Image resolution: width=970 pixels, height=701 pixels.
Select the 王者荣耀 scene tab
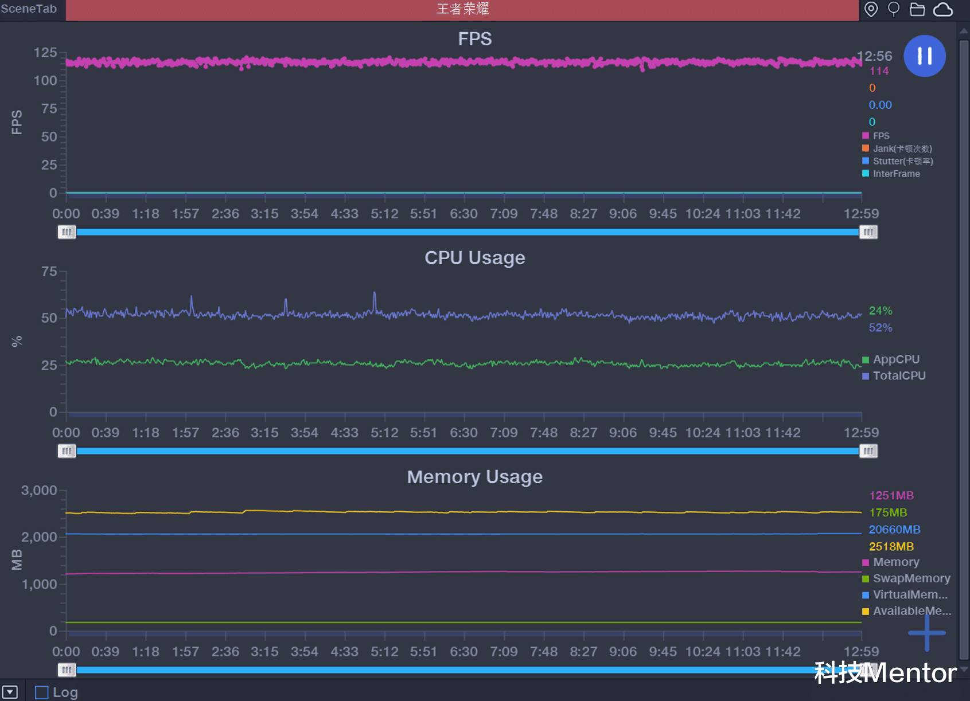click(x=462, y=10)
